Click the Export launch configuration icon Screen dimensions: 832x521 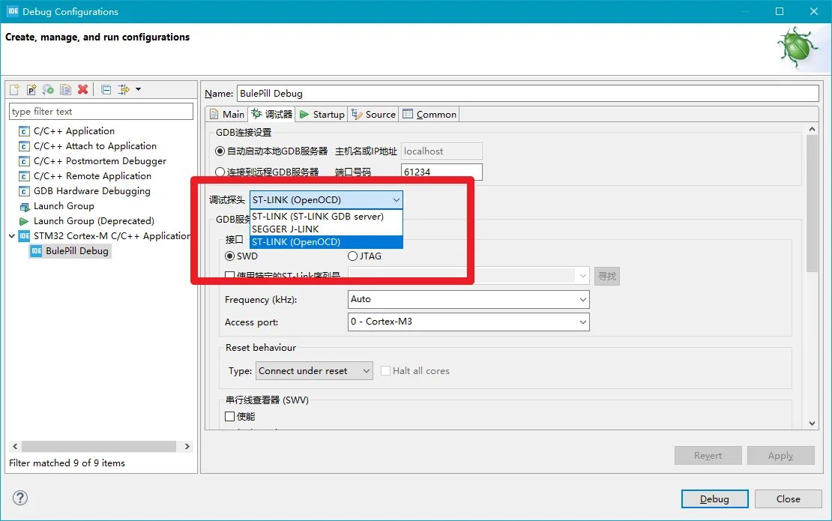pyautogui.click(x=48, y=90)
